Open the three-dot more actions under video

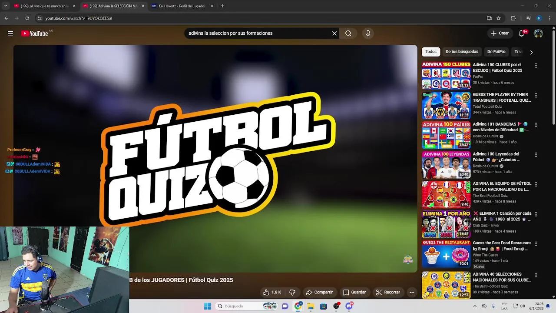point(412,292)
